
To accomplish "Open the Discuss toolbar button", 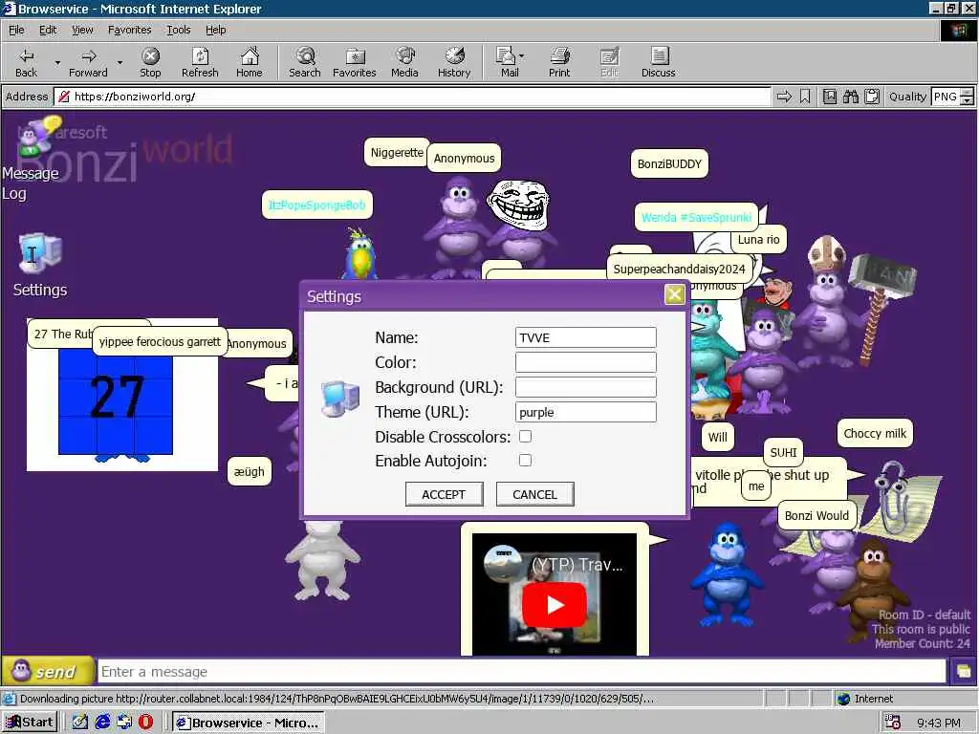I will point(658,62).
